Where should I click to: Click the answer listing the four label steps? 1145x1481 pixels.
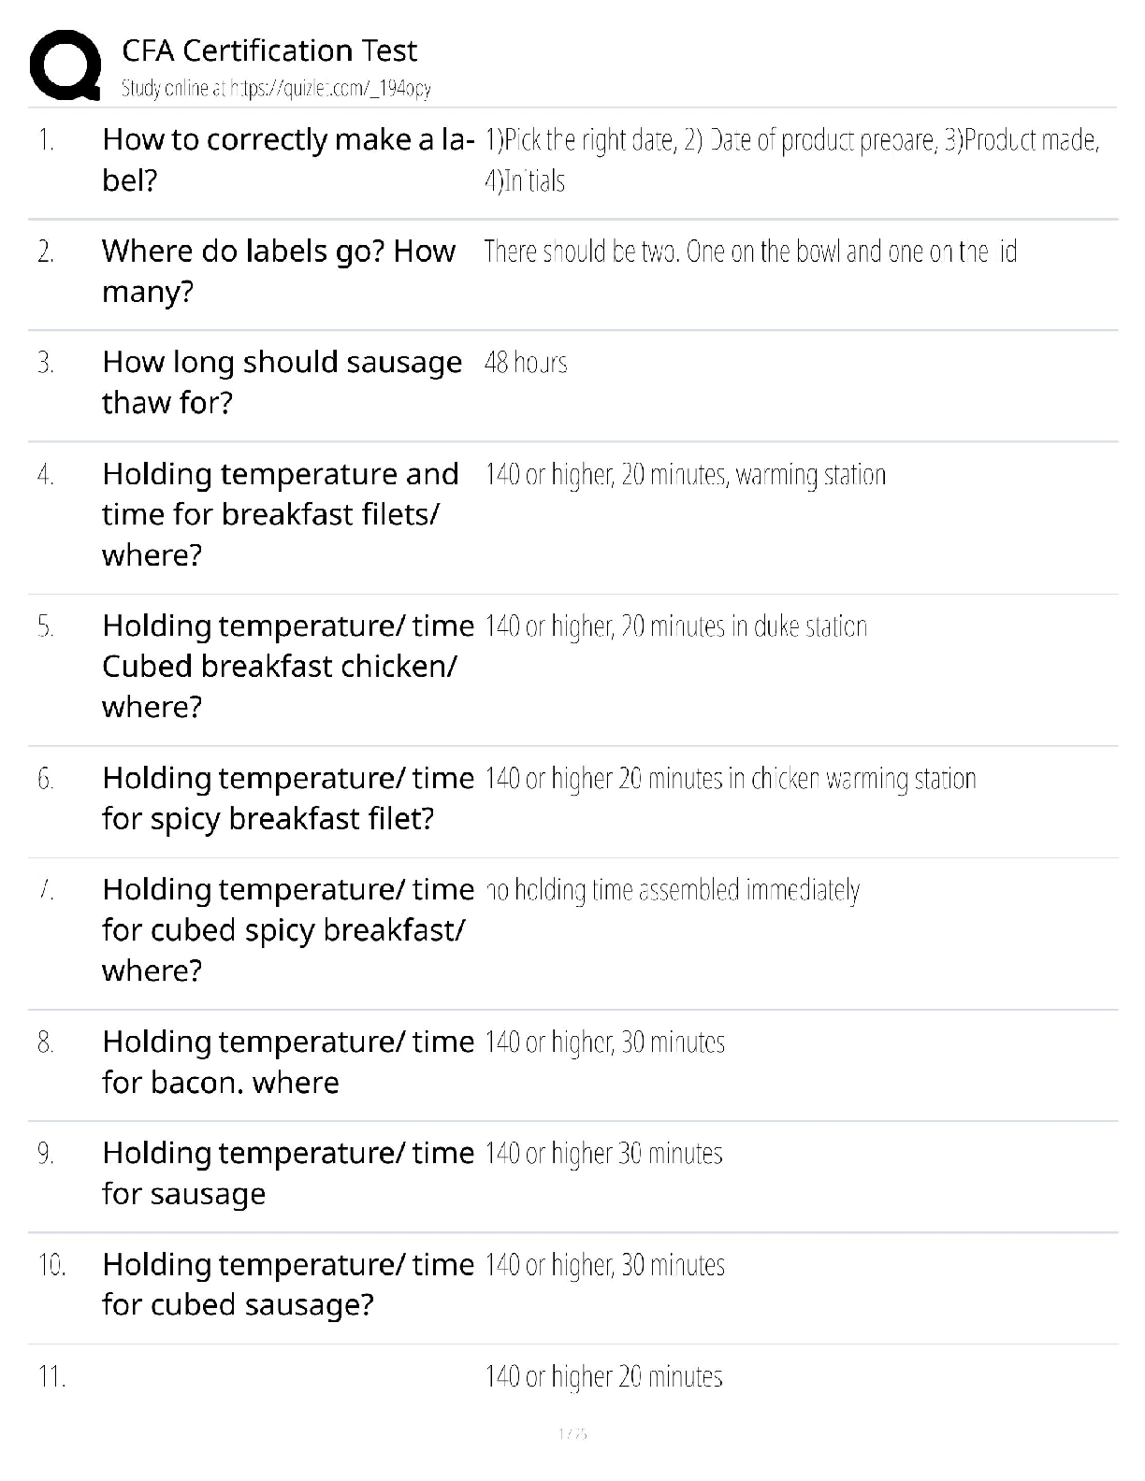pyautogui.click(x=791, y=159)
